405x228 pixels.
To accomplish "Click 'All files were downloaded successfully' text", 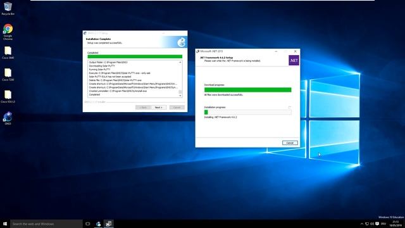I will (223, 95).
